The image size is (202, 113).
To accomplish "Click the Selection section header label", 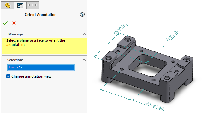I will [x=15, y=60].
